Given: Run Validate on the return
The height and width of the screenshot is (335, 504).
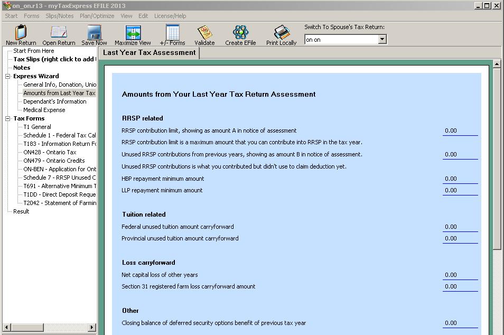Looking at the screenshot, I should [205, 32].
